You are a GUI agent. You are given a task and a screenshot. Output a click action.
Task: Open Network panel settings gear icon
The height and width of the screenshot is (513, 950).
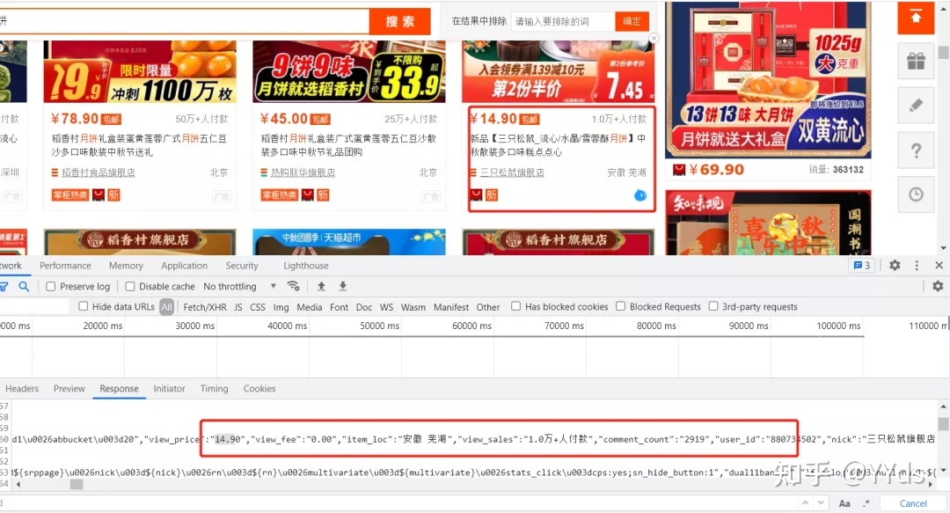(x=938, y=286)
